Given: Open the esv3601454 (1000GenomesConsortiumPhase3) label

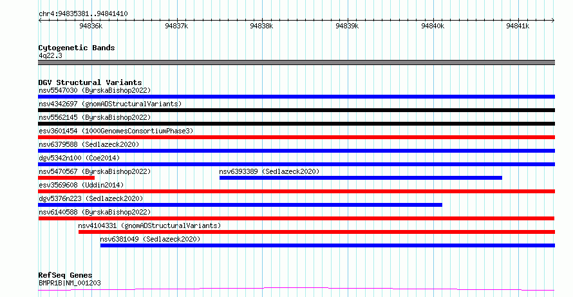Looking at the screenshot, I should click(116, 131).
